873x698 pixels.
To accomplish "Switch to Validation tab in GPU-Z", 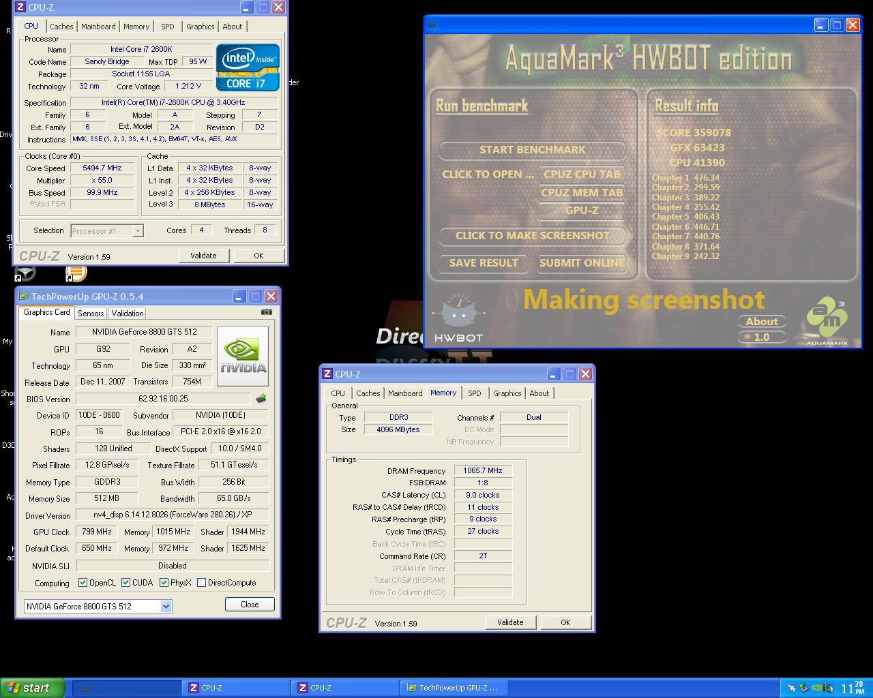I will pos(128,314).
